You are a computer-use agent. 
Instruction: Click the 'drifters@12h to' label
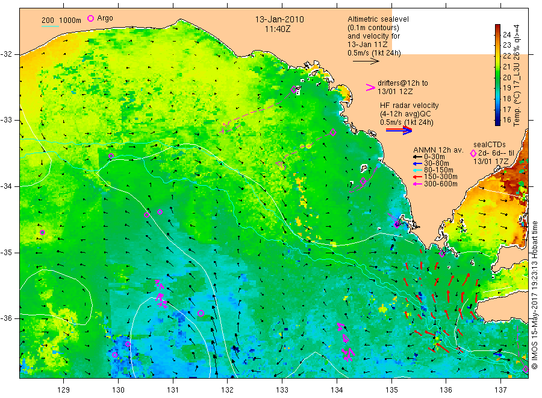403,83
